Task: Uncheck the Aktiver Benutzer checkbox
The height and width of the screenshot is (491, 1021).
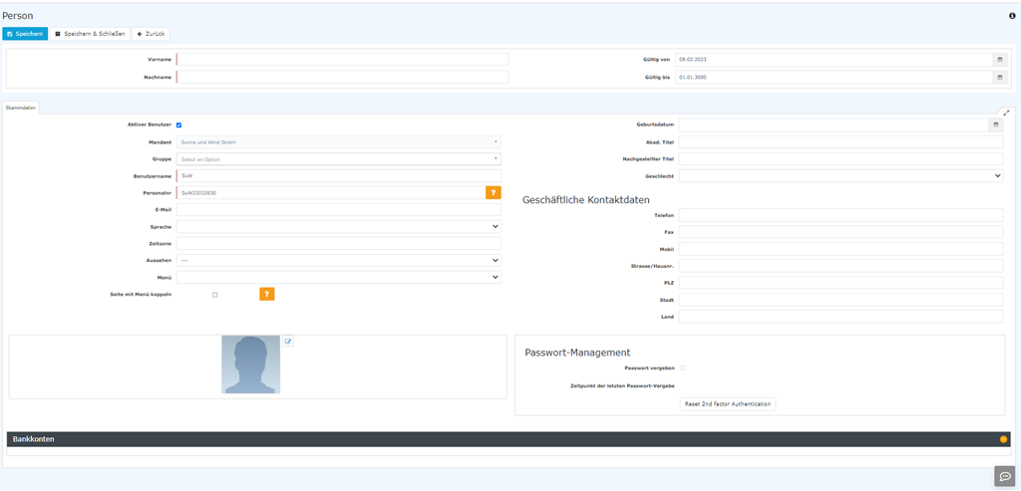Action: pyautogui.click(x=178, y=125)
